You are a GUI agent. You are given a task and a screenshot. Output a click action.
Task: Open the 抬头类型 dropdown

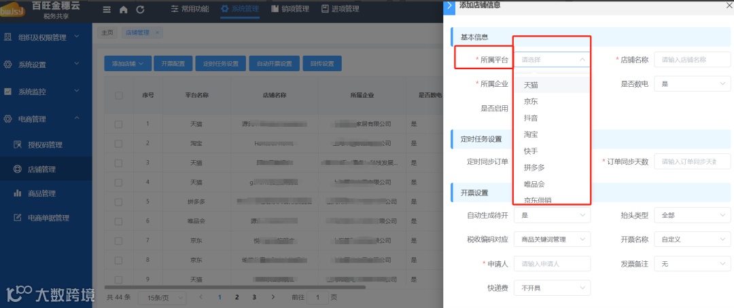coord(692,215)
